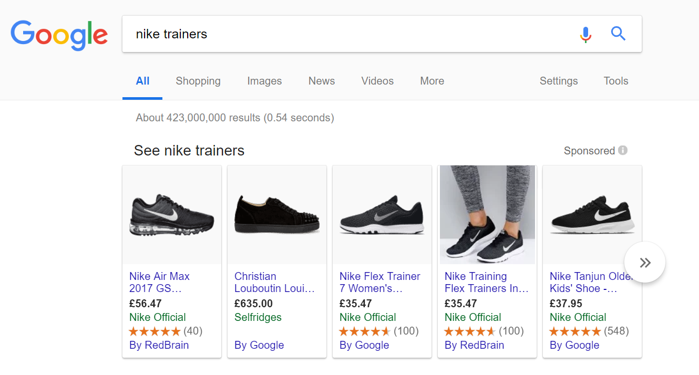
Task: Open Nike Air Max 2017 GS listing
Action: pos(159,282)
